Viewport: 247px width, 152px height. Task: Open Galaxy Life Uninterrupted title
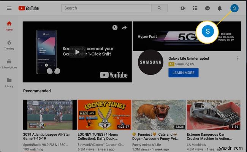click(188, 59)
